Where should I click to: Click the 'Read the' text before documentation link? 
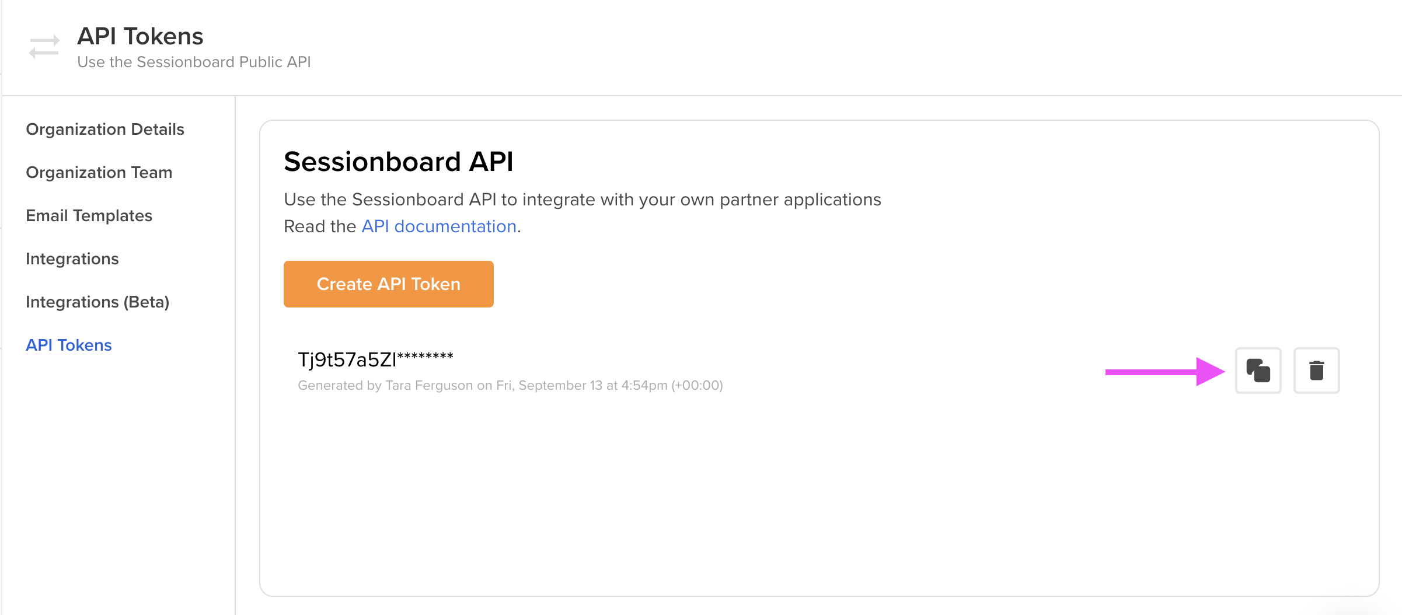(x=319, y=226)
